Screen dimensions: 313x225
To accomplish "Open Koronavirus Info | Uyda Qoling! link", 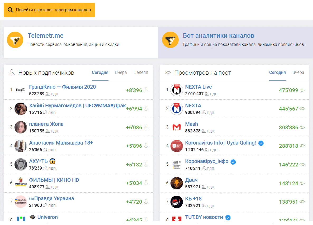I will pos(220,143).
